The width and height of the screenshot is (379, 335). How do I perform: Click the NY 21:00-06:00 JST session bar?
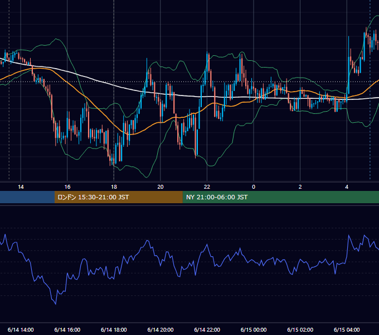[280, 197]
